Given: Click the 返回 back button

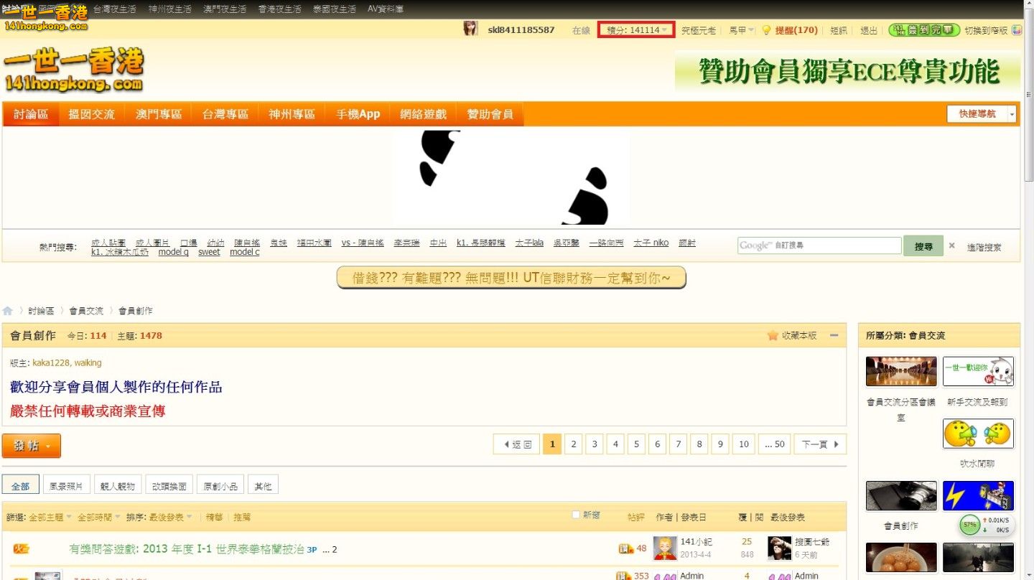Looking at the screenshot, I should point(516,444).
